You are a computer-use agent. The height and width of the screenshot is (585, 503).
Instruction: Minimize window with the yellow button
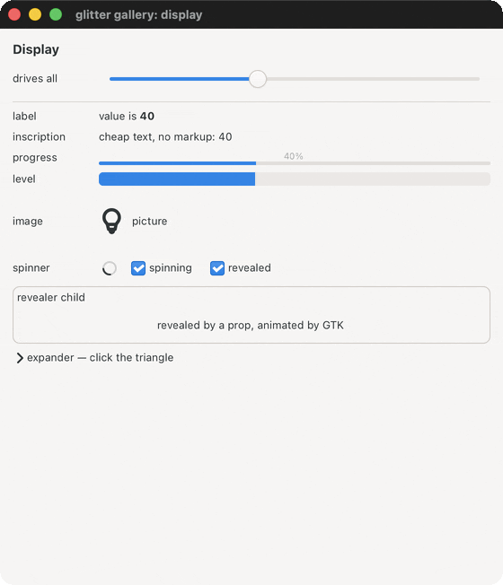35,14
